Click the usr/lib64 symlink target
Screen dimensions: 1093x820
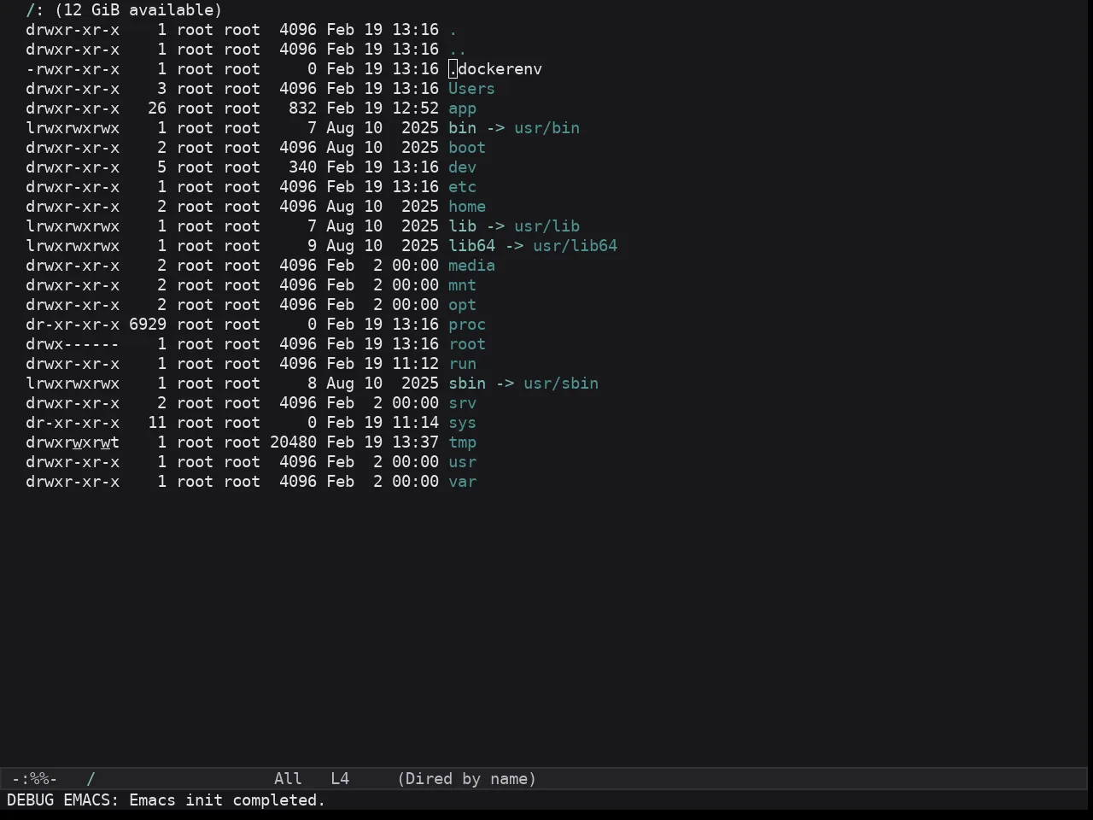coord(575,246)
